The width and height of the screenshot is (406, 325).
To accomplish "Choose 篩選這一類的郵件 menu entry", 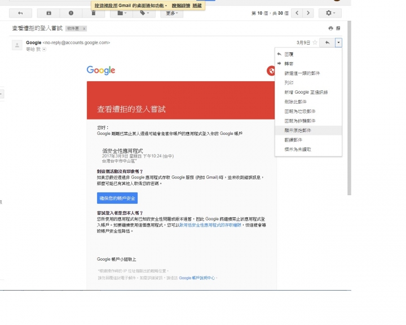I will (x=308, y=73).
